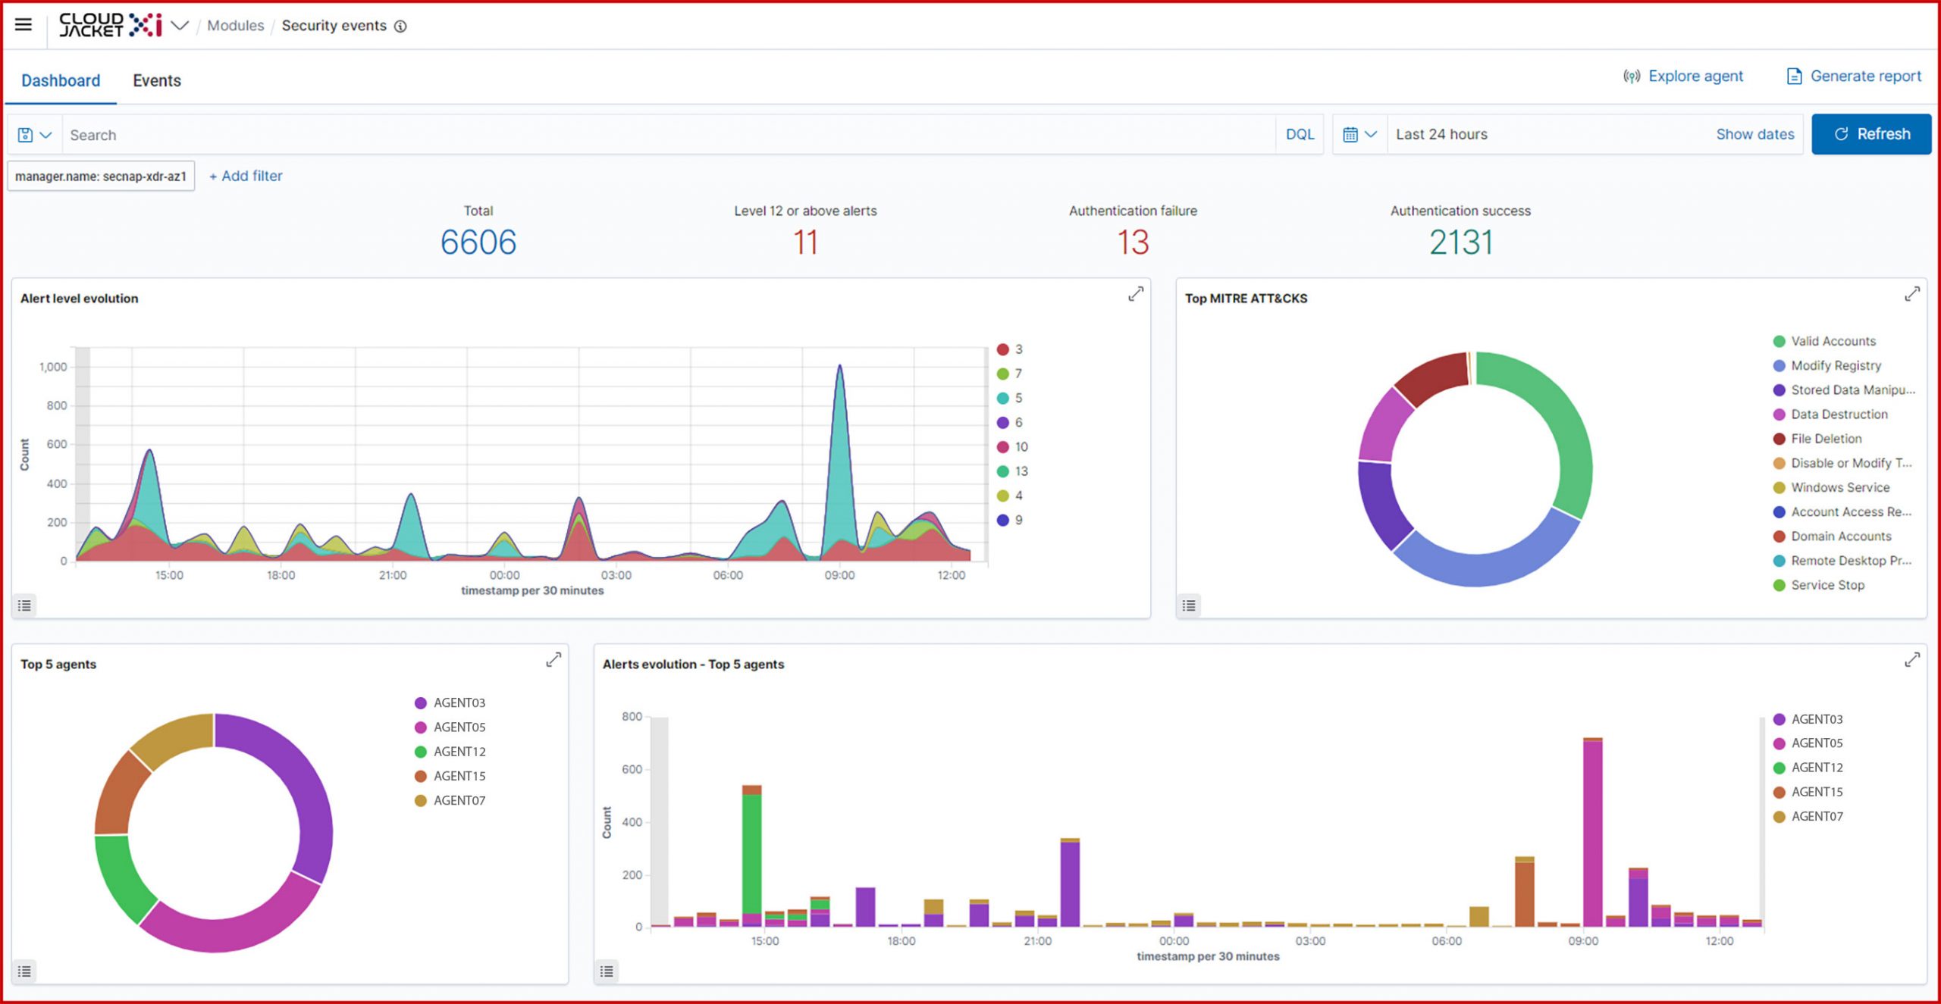Open the saved queries dropdown

click(x=35, y=135)
